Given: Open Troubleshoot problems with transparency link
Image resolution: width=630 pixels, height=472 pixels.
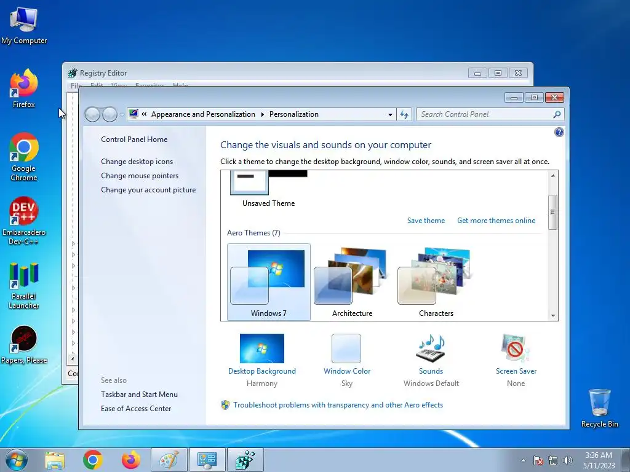Looking at the screenshot, I should (x=338, y=404).
